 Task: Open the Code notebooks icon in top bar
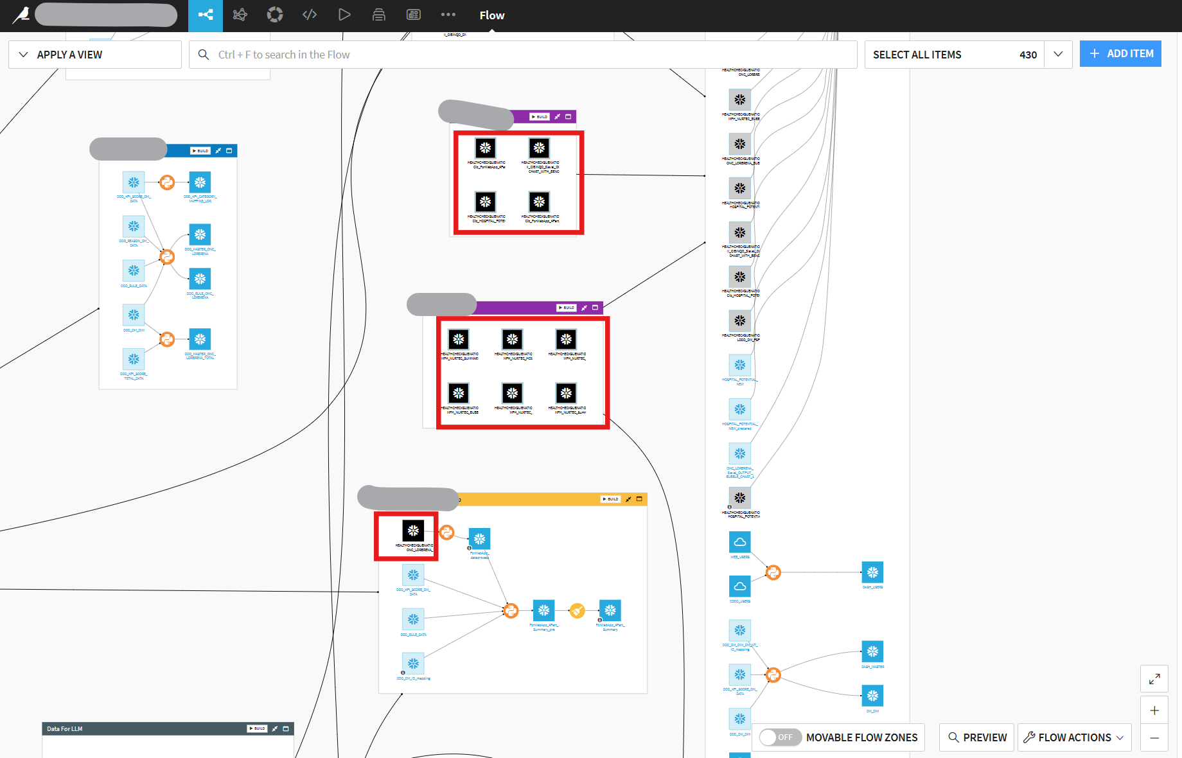tap(310, 15)
